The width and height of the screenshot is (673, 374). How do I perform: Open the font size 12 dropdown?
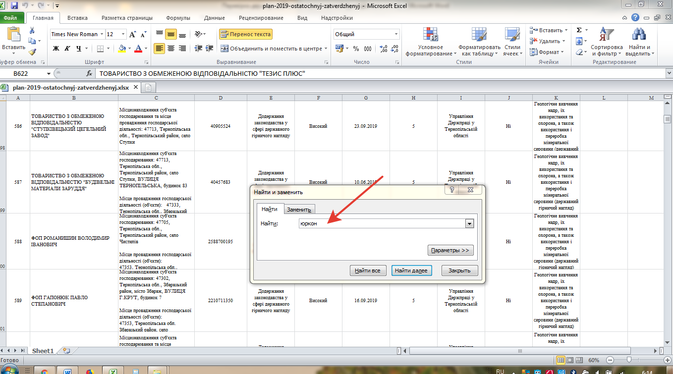pyautogui.click(x=123, y=34)
